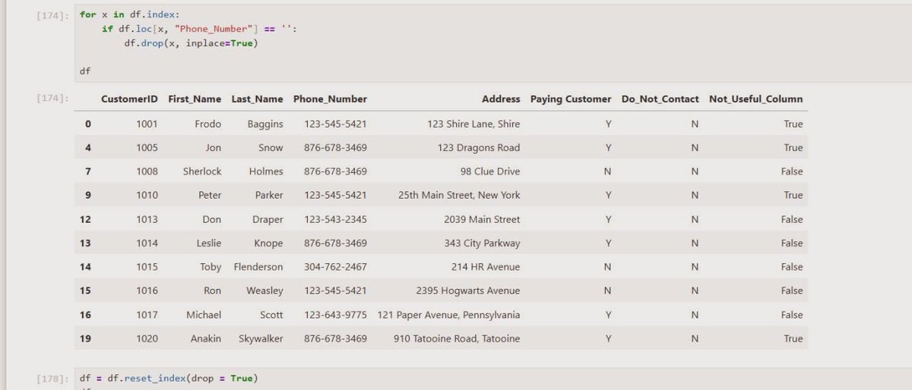The image size is (912, 390).
Task: Click inside code cell 174 input
Action: (x=492, y=42)
